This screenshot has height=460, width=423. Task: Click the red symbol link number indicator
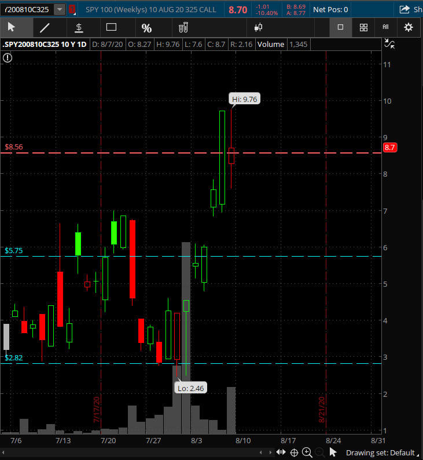tap(72, 9)
